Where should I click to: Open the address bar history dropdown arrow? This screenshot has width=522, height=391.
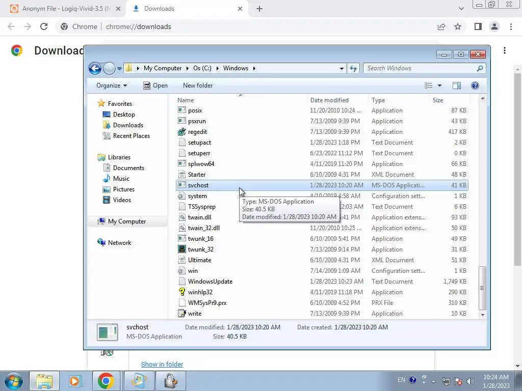click(x=342, y=69)
